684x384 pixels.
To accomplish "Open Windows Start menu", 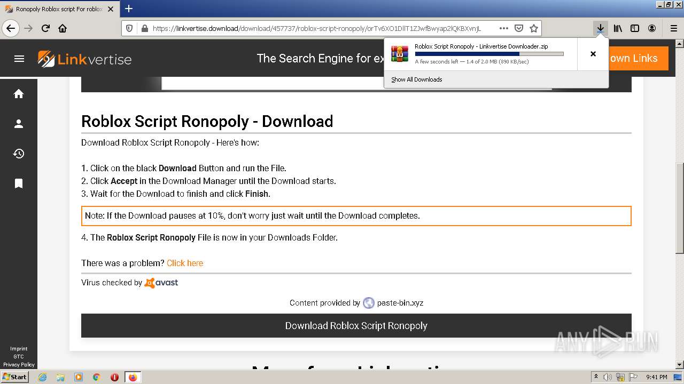I will tap(15, 377).
